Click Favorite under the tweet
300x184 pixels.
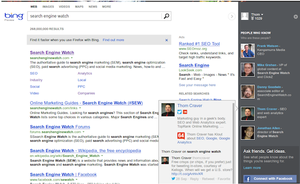pos(224,179)
